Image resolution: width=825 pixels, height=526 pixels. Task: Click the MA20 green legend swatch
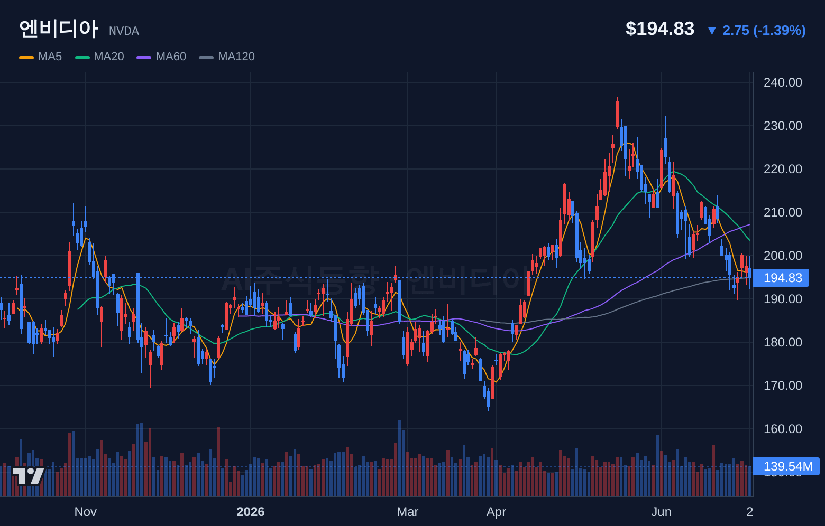click(82, 57)
